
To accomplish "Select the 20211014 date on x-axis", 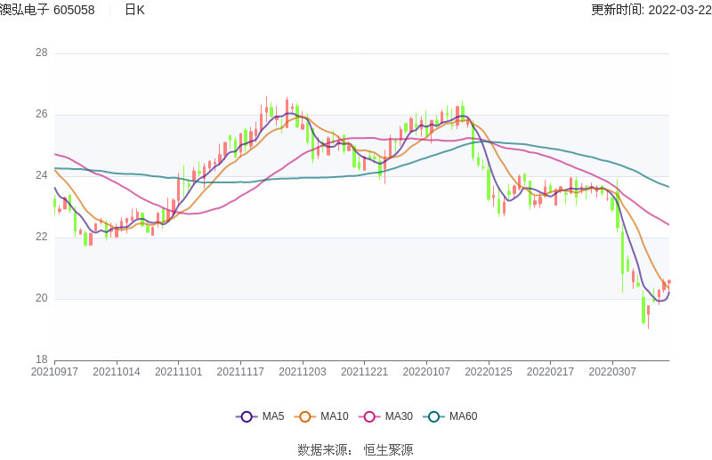I will click(x=117, y=372).
